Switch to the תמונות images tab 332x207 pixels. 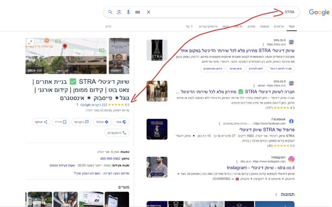265,27
